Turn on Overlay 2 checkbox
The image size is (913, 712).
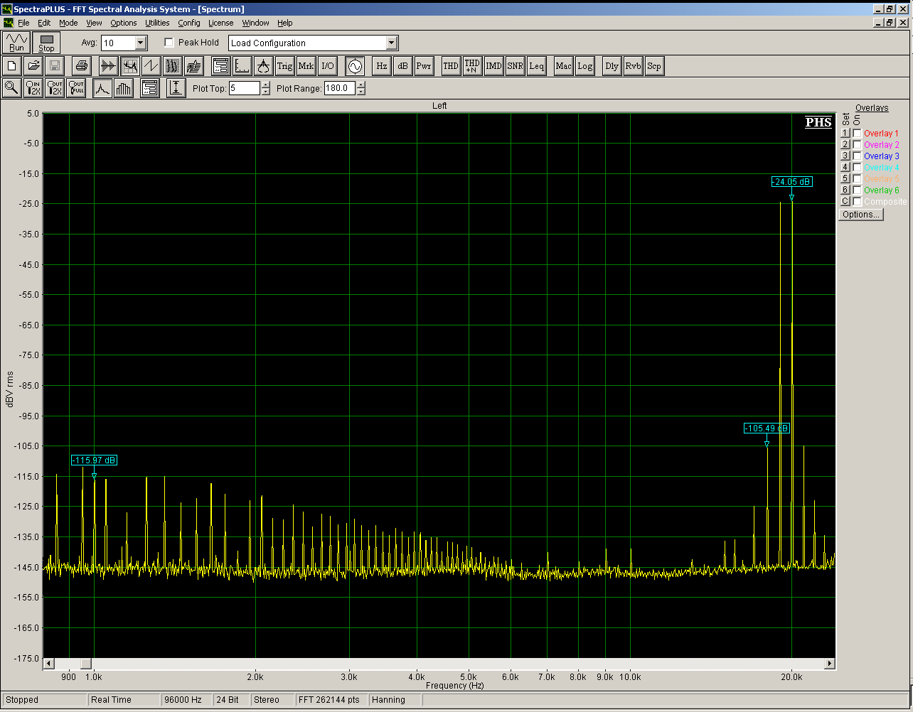(858, 145)
